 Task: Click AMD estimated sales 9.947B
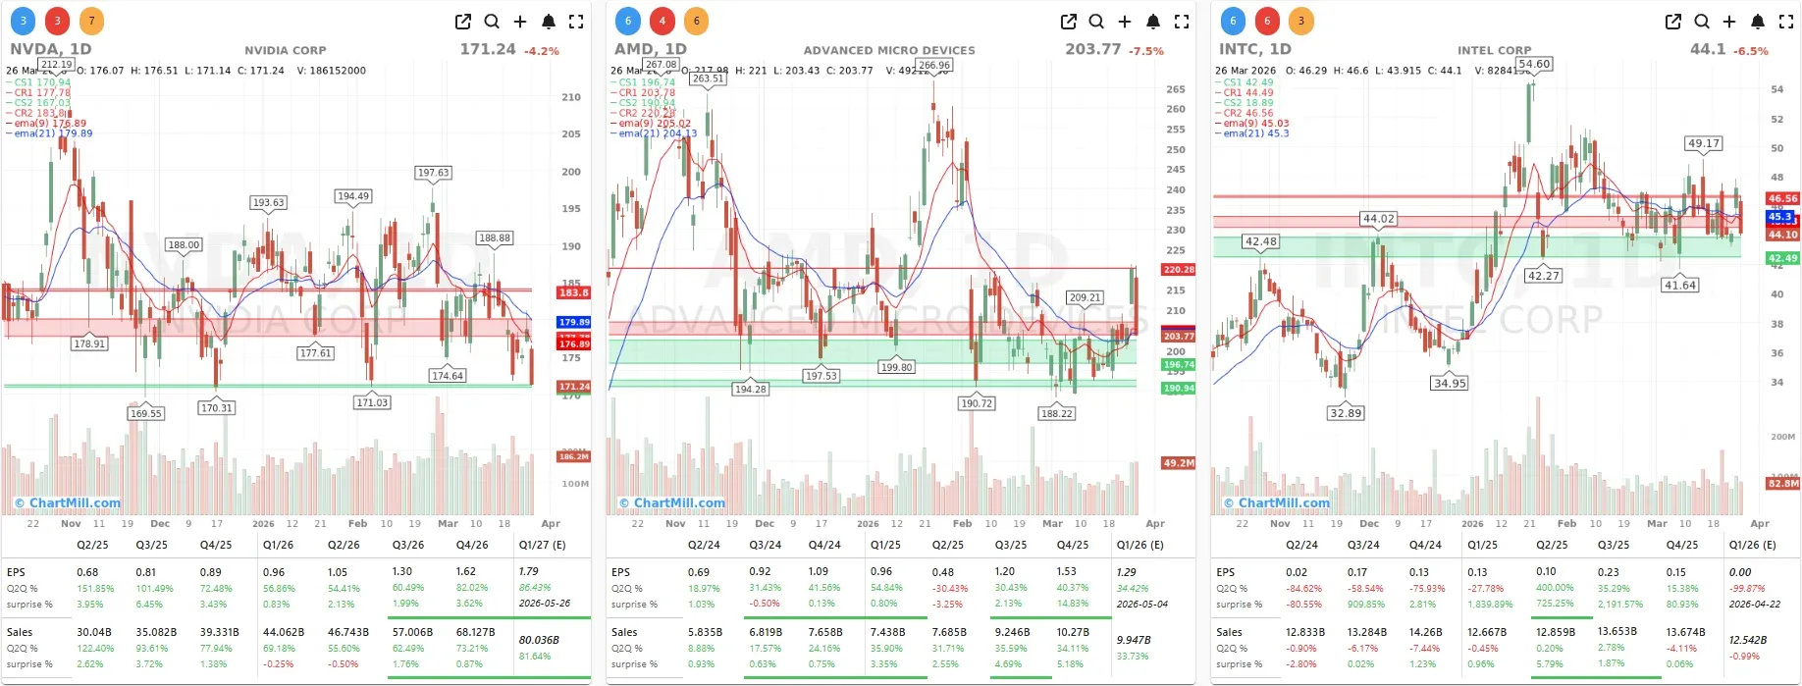coord(1134,640)
